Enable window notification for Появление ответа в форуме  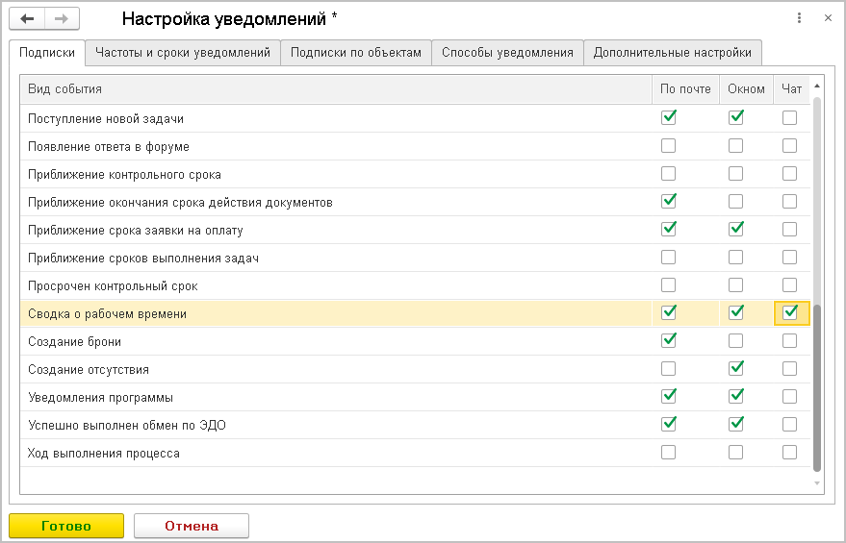coord(736,146)
